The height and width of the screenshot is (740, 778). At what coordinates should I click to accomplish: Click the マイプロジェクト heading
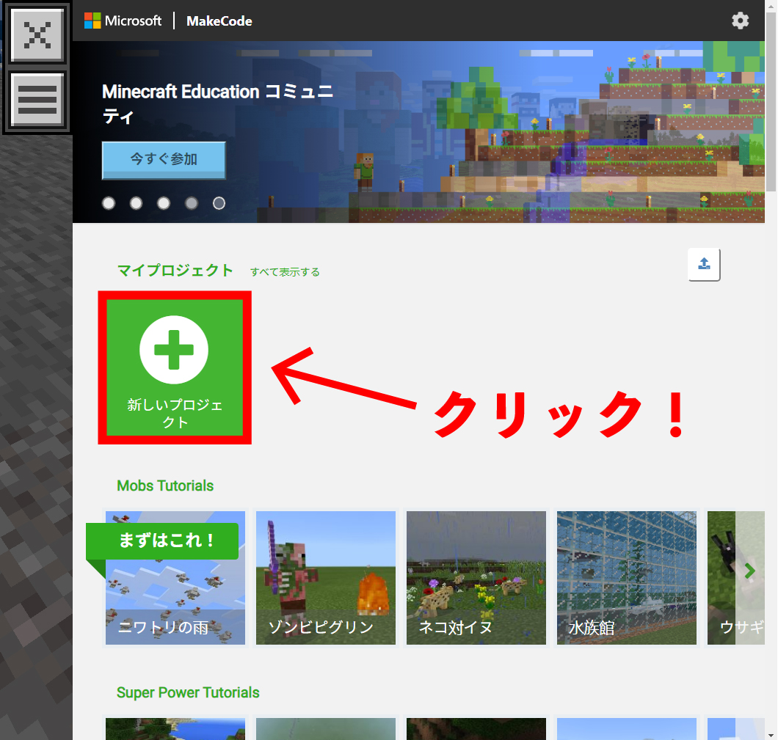(x=175, y=270)
